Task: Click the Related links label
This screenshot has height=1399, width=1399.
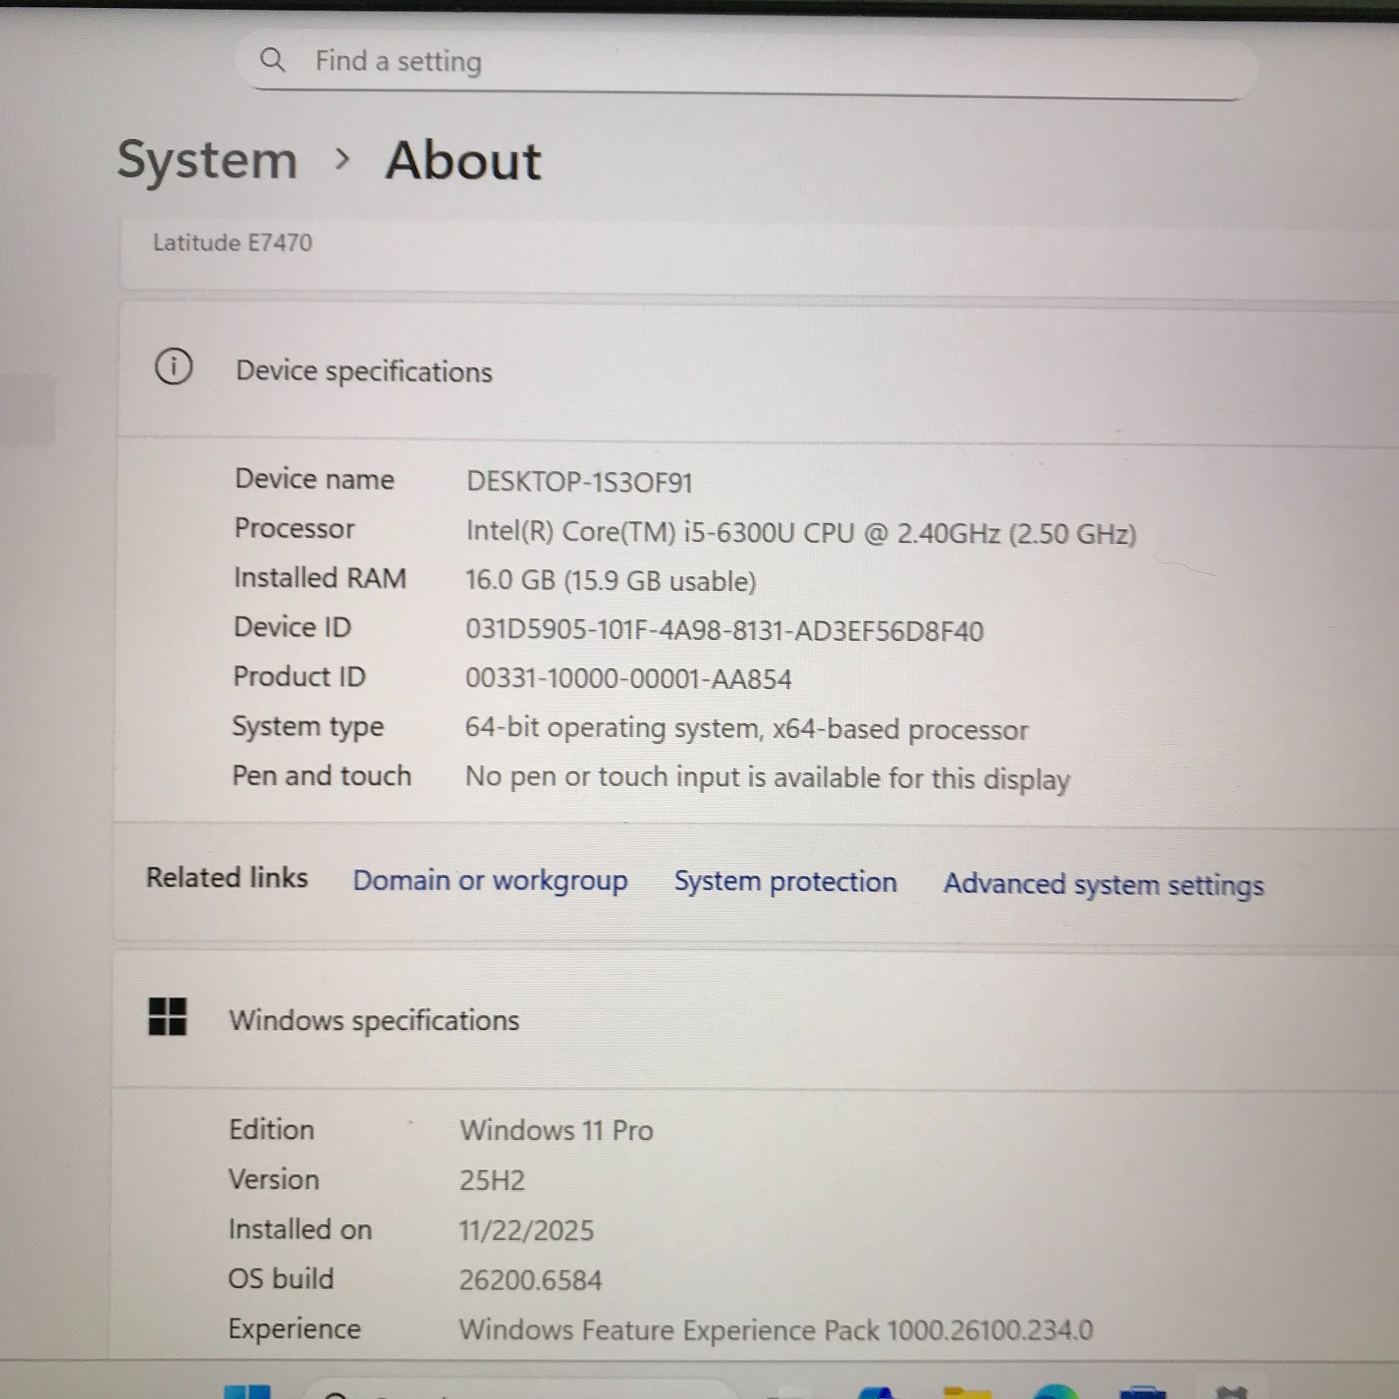Action: pyautogui.click(x=227, y=877)
